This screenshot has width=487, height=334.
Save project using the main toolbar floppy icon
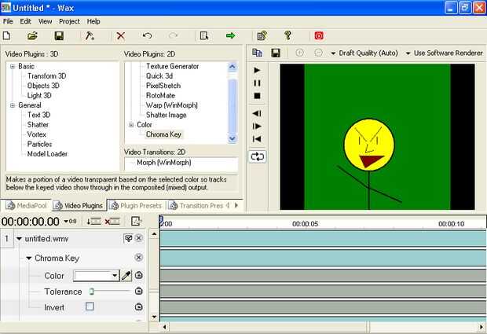tap(59, 35)
